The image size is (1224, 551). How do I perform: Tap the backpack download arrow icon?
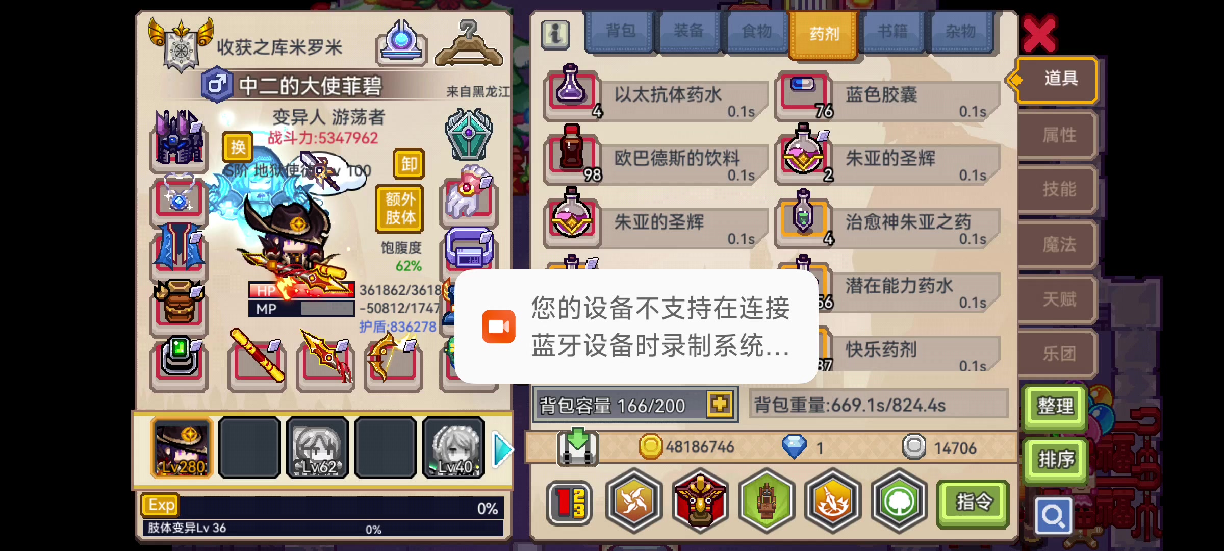577,447
